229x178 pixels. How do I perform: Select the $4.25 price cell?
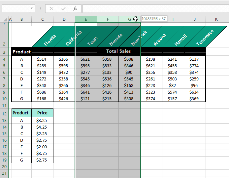click(x=42, y=127)
